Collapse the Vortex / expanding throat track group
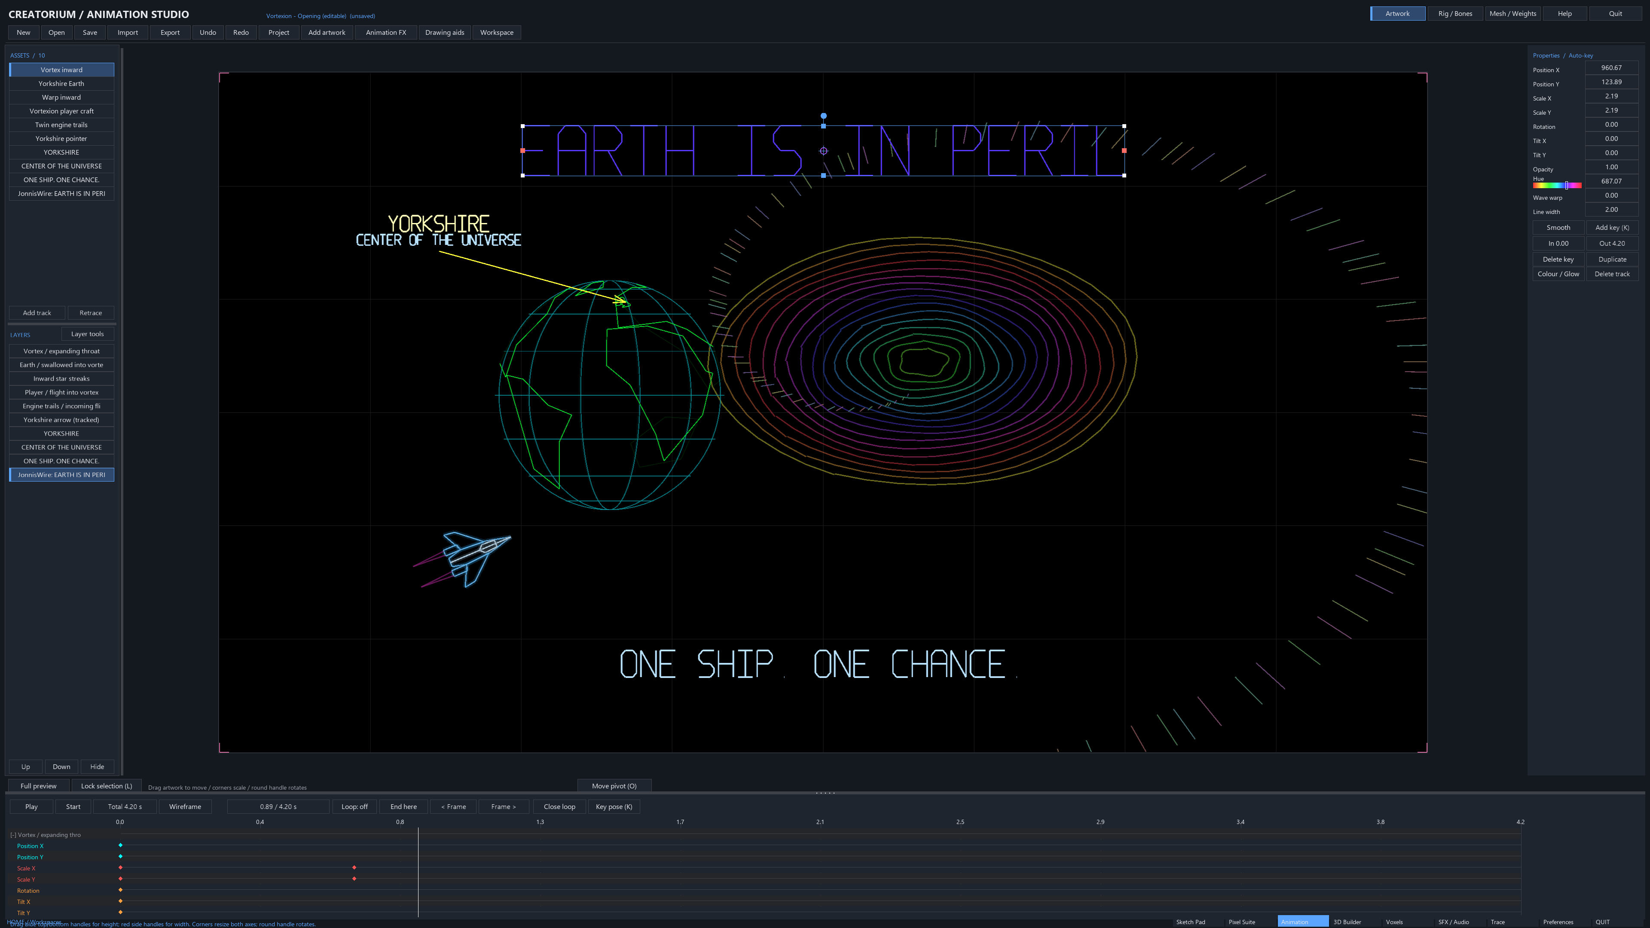This screenshot has width=1650, height=928. (x=13, y=834)
